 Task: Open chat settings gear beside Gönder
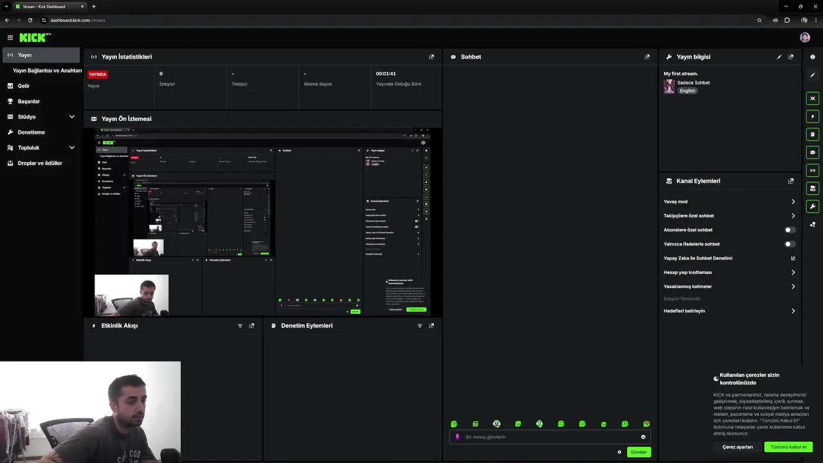[620, 452]
